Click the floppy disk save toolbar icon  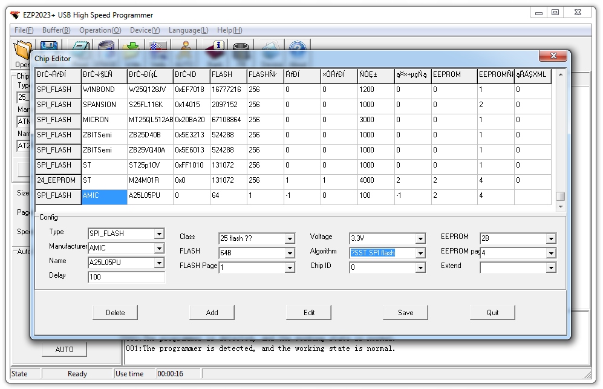[49, 46]
